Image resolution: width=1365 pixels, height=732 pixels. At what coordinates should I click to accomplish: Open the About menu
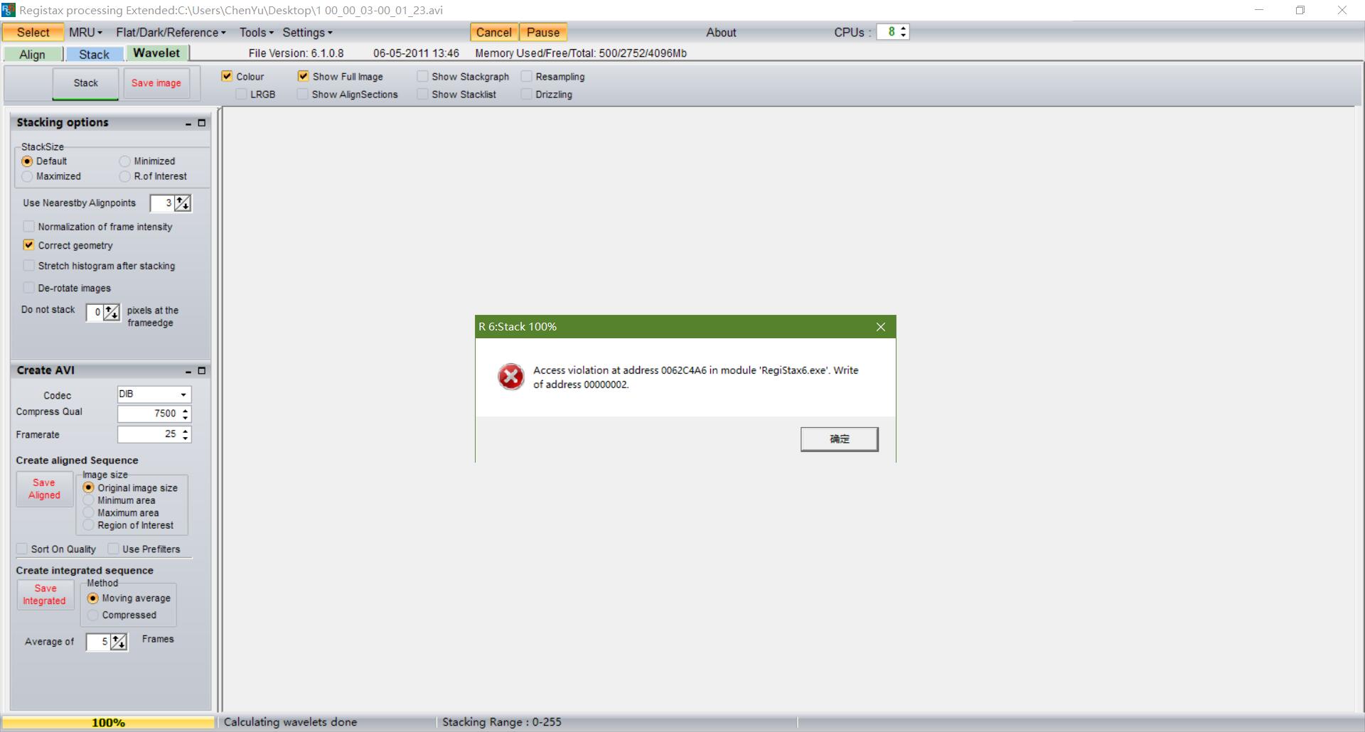(721, 33)
